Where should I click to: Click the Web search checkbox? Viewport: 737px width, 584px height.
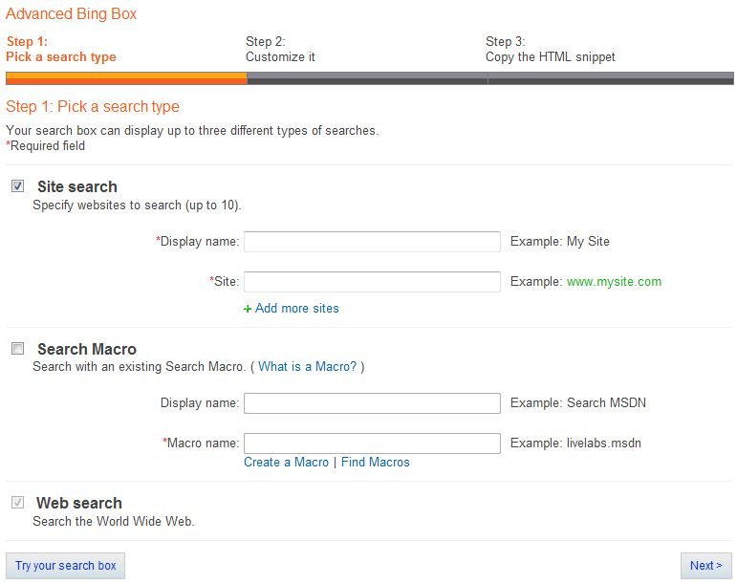pos(17,503)
